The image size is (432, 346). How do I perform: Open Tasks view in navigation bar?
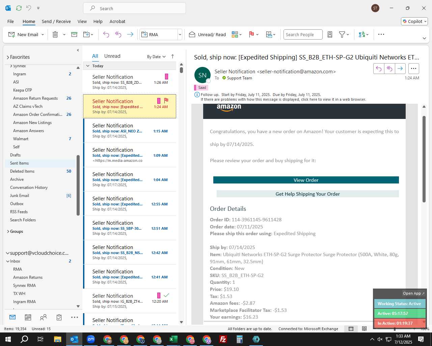click(59, 317)
